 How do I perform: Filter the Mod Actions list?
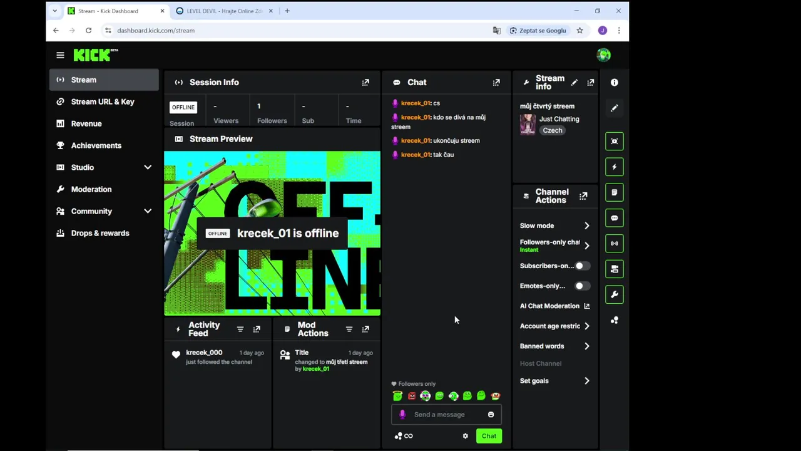[349, 329]
